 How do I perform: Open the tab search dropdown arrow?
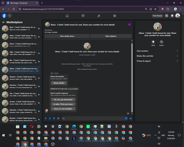(x=3, y=3)
